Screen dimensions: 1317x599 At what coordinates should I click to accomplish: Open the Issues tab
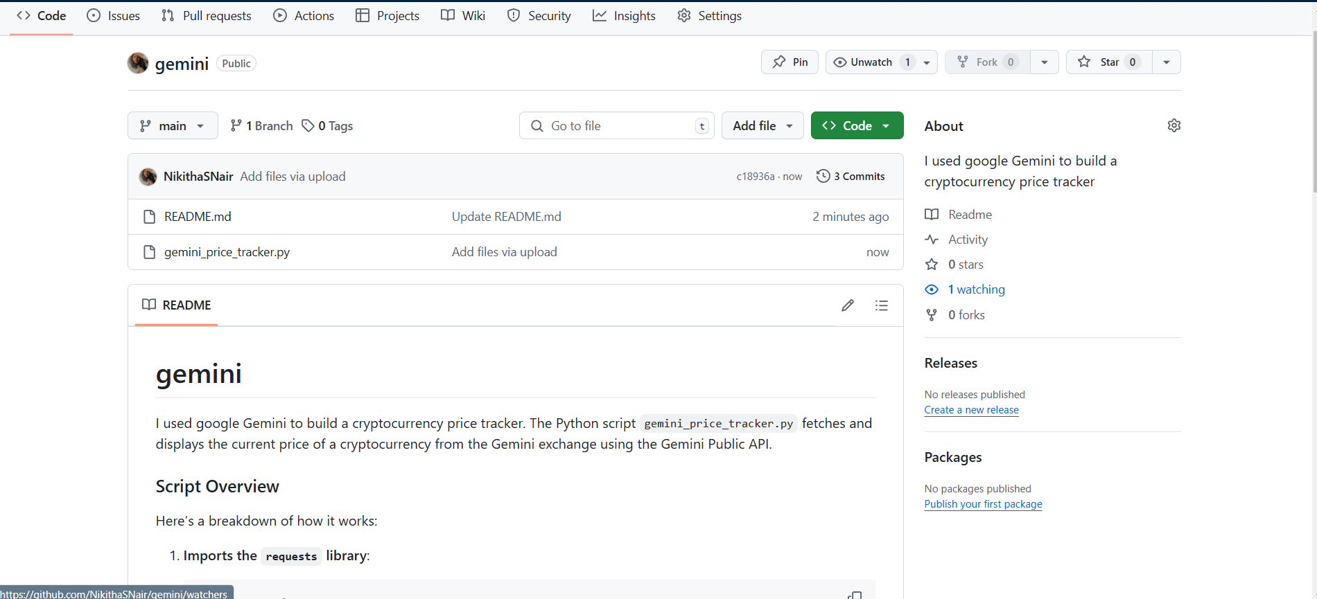[114, 16]
